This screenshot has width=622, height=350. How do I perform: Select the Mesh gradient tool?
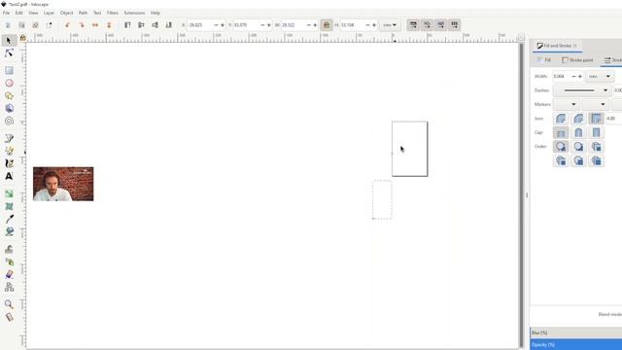click(9, 206)
